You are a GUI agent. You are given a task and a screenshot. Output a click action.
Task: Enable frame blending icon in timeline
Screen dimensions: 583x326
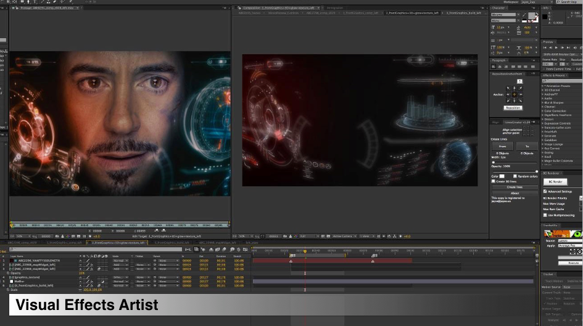click(218, 250)
